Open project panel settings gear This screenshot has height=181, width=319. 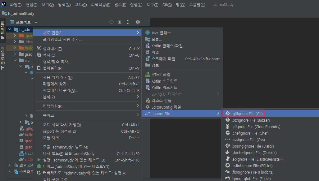click(x=138, y=22)
